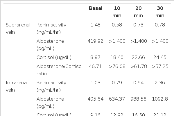Click suprarenal Aldosterone (pg/mL) label
Screen dimensions: 174x116
(50, 45)
